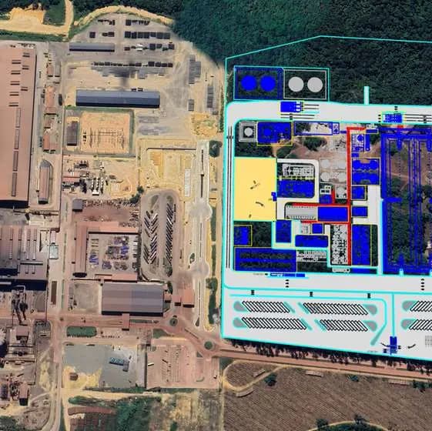Select the pair of gray circular tanks
The image size is (432, 431).
[x=305, y=84]
